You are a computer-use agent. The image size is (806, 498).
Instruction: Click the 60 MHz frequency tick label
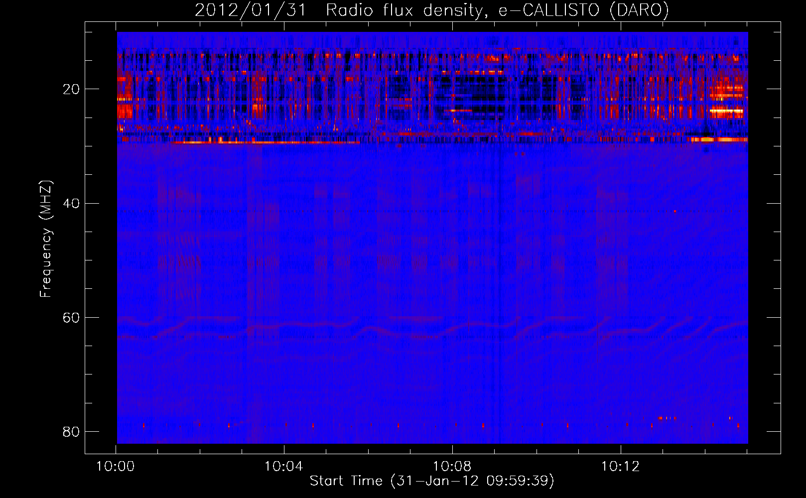pyautogui.click(x=71, y=318)
